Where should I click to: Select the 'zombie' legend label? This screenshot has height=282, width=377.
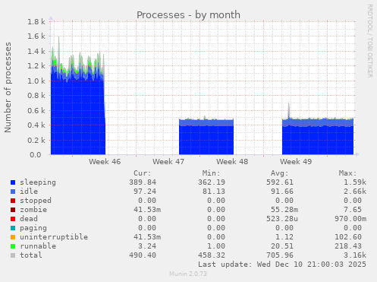coord(33,210)
